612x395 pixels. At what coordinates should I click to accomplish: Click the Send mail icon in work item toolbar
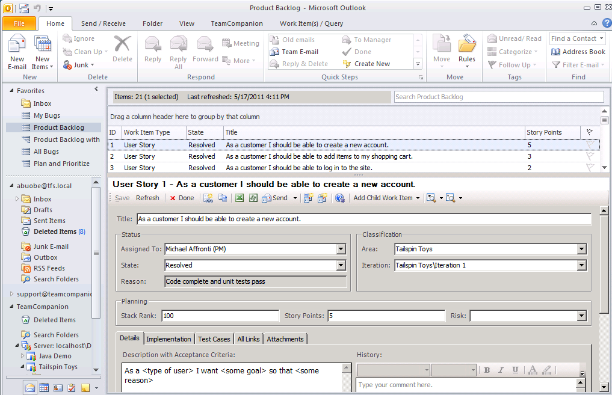[267, 198]
